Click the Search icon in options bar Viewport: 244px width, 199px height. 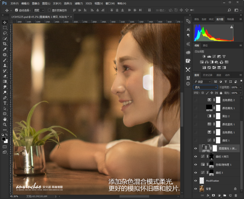(x=229, y=10)
